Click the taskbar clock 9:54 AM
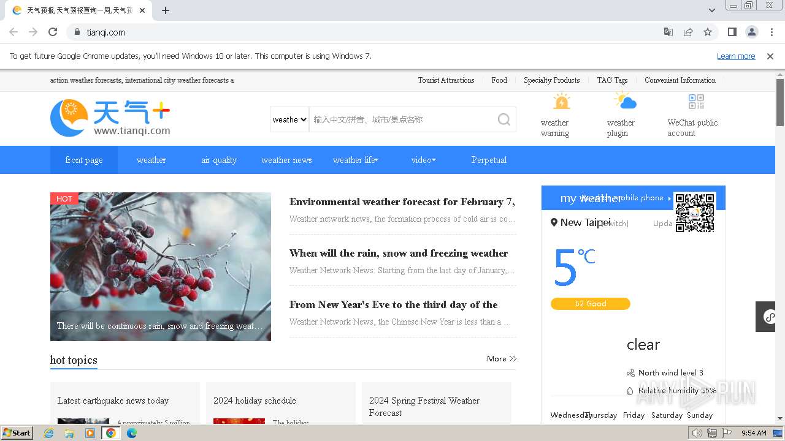This screenshot has height=441, width=785. click(x=754, y=433)
